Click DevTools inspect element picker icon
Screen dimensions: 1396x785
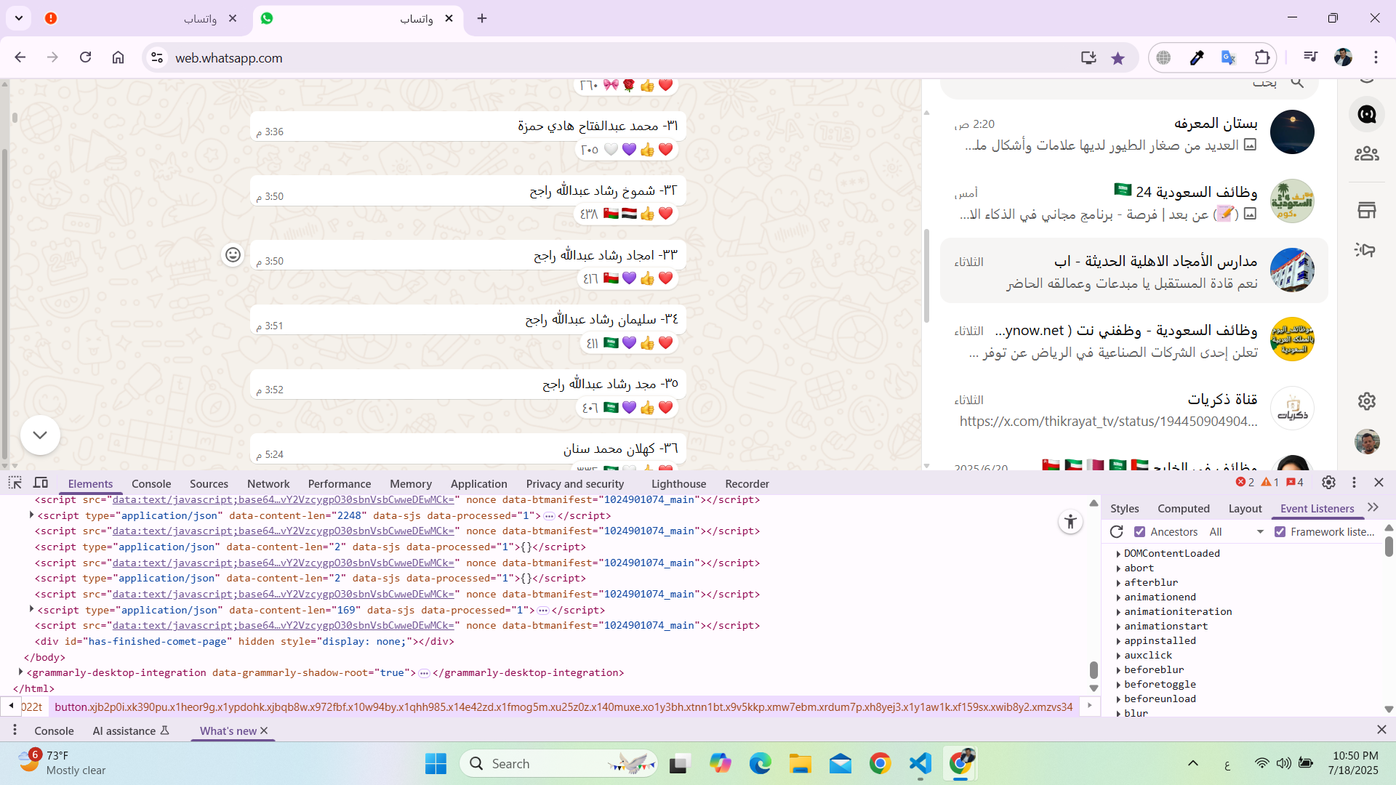[15, 483]
